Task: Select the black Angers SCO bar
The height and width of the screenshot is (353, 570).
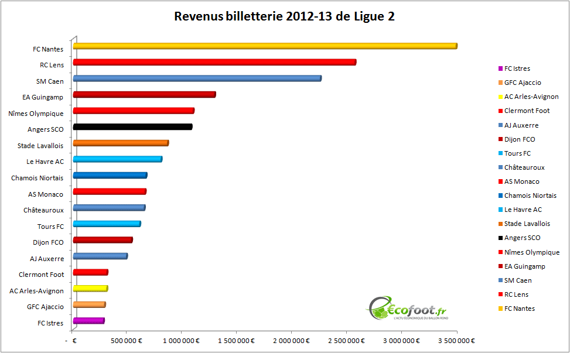Action: pos(132,127)
